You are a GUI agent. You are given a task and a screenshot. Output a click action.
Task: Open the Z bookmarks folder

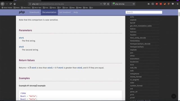(91, 8)
